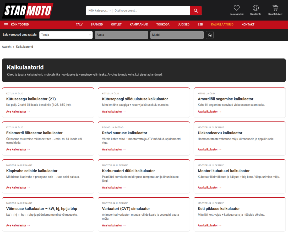The image size is (288, 233).
Task: Open the Uudised menu item
Action: pyautogui.click(x=183, y=24)
